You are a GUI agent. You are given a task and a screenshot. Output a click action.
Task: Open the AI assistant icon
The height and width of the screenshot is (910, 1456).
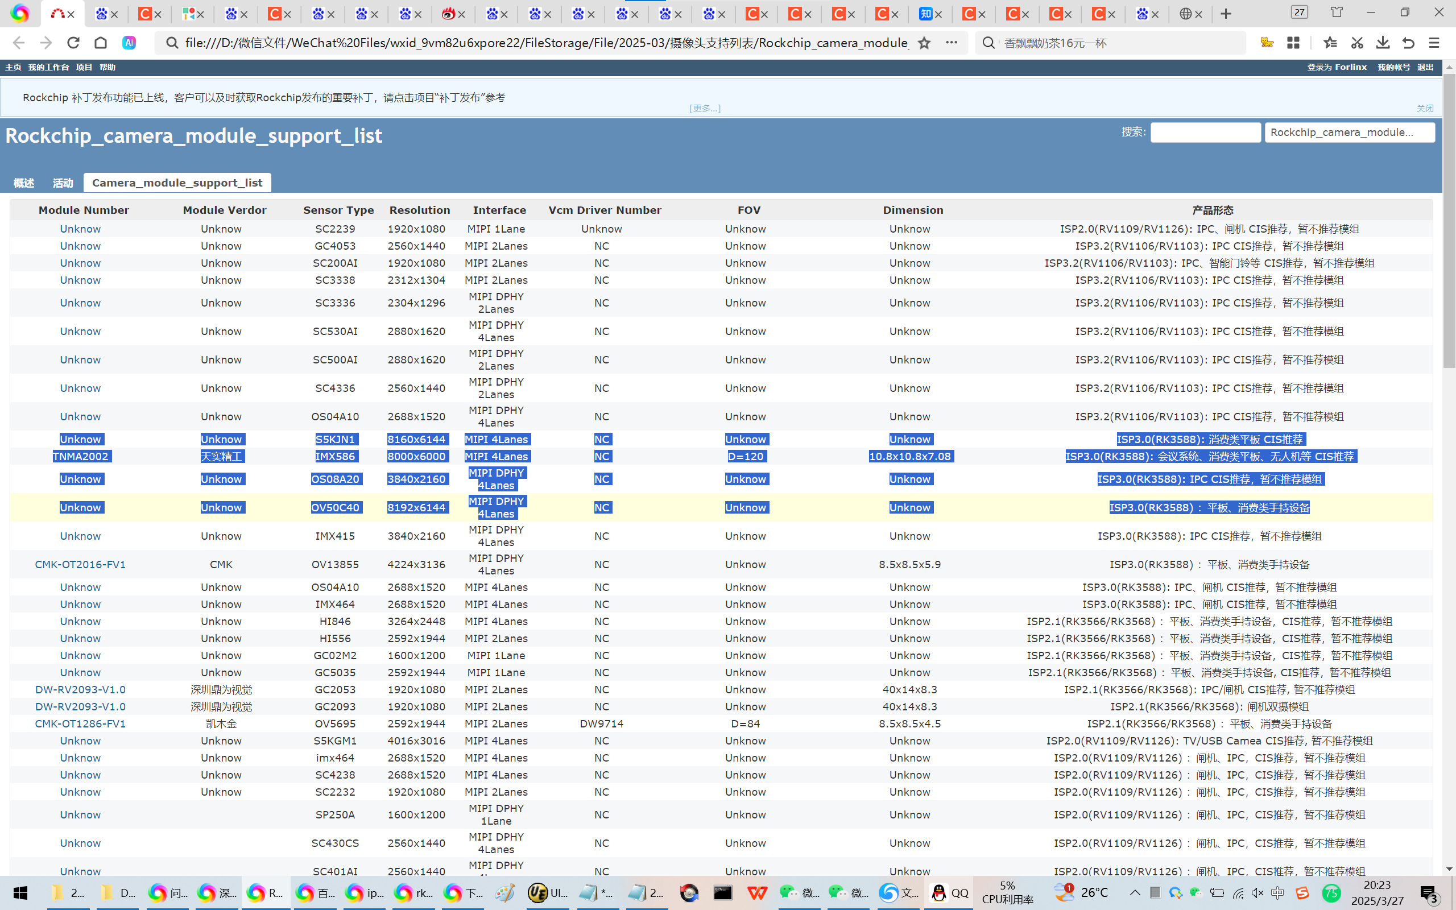tap(129, 43)
